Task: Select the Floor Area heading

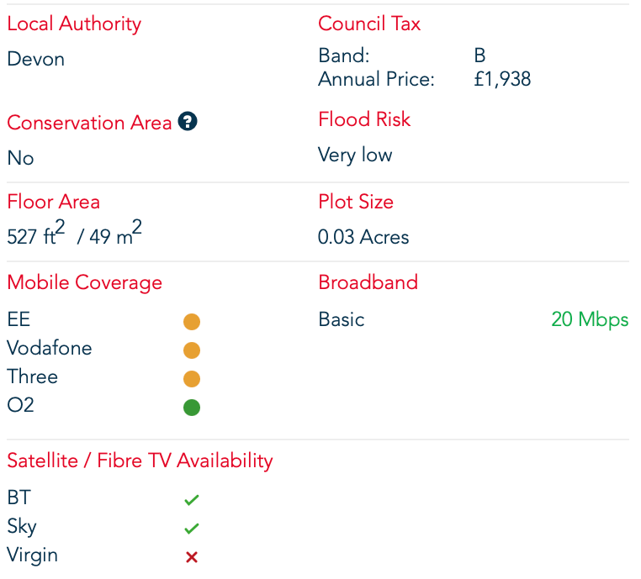Action: (x=54, y=202)
